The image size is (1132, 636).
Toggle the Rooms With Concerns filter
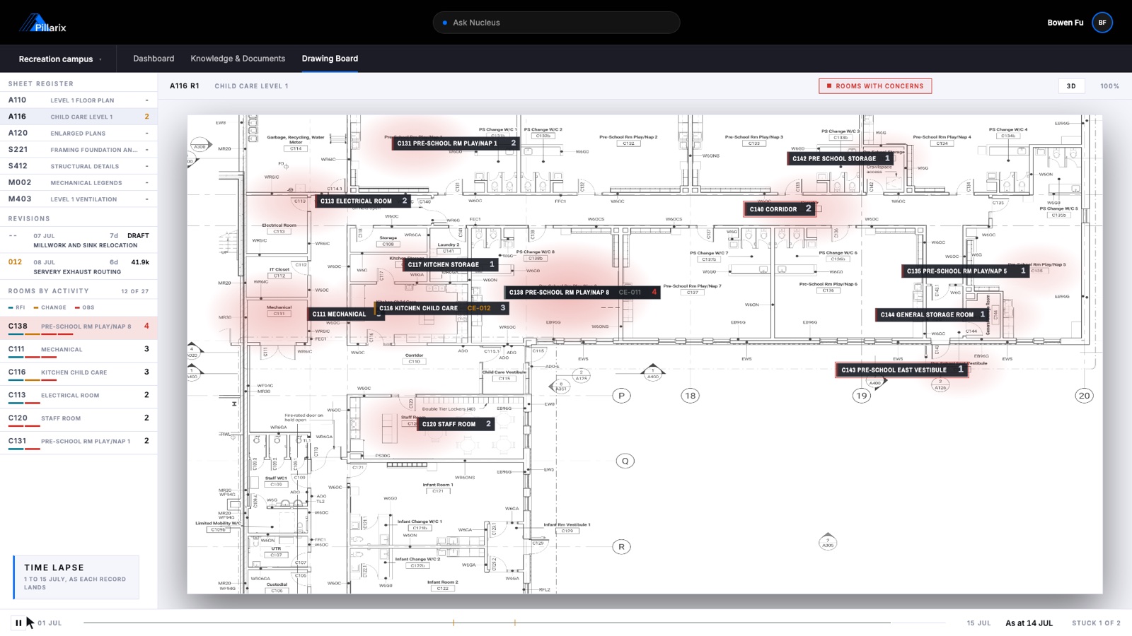coord(875,86)
